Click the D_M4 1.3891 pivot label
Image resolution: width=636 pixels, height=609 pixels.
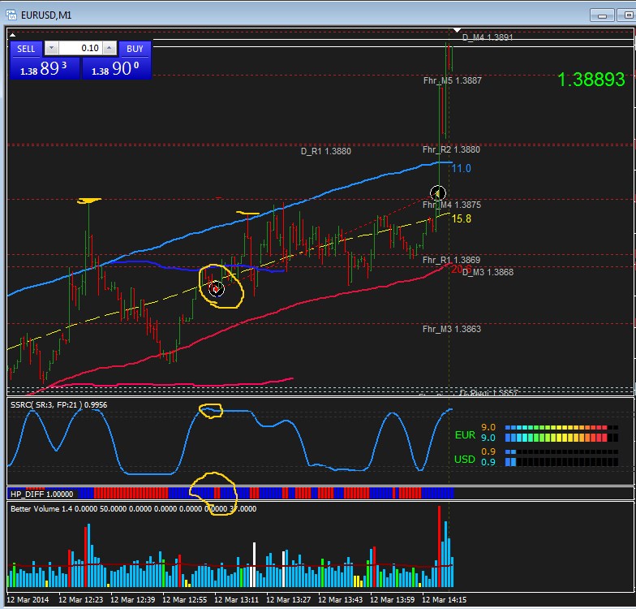488,37
